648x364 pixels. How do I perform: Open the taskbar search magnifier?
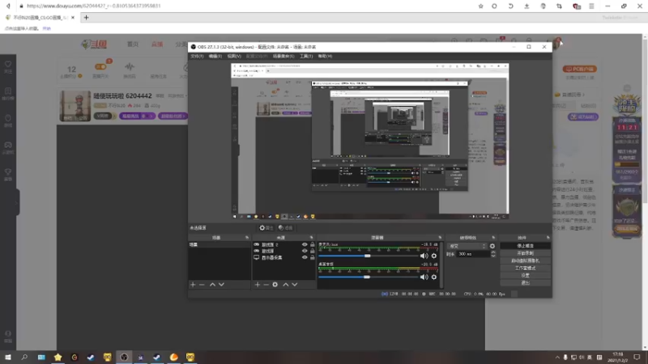pyautogui.click(x=24, y=357)
